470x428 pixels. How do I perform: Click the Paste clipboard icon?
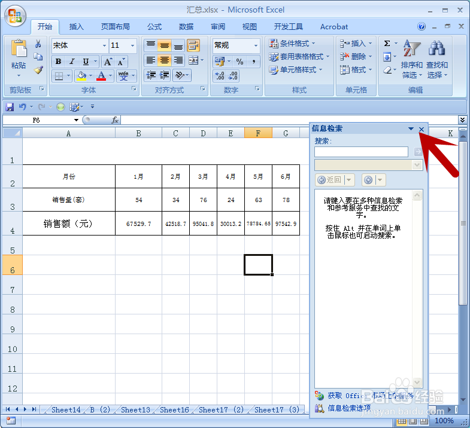tap(19, 48)
